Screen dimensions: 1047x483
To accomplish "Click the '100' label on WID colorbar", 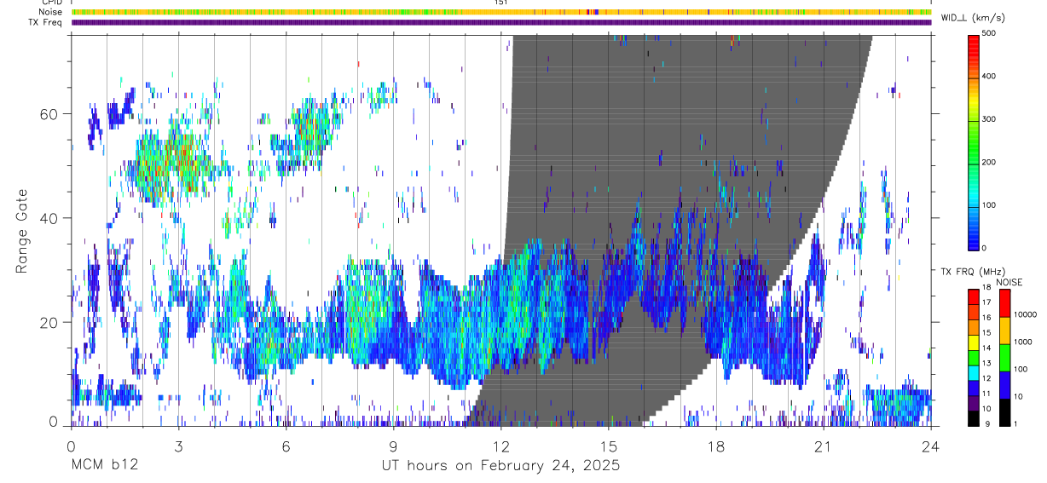I will click(988, 205).
